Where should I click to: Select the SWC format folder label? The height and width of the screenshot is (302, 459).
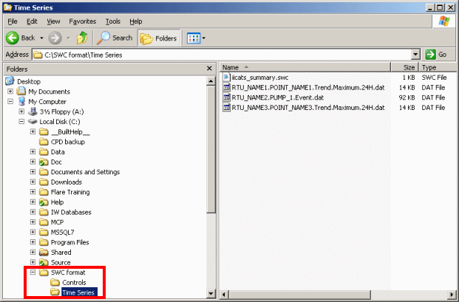pyautogui.click(x=68, y=272)
